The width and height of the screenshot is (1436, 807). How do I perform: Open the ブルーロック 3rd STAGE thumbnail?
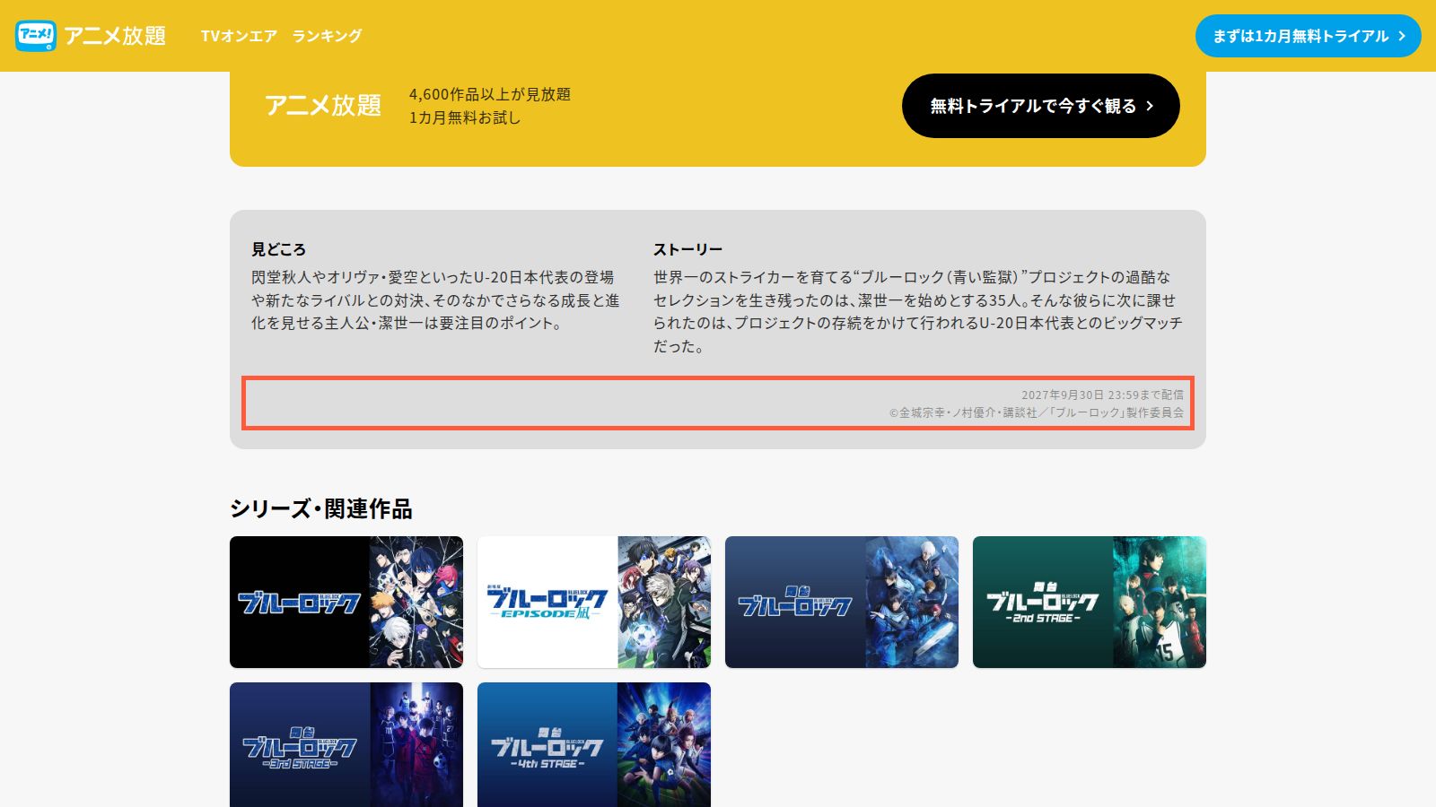tap(346, 745)
